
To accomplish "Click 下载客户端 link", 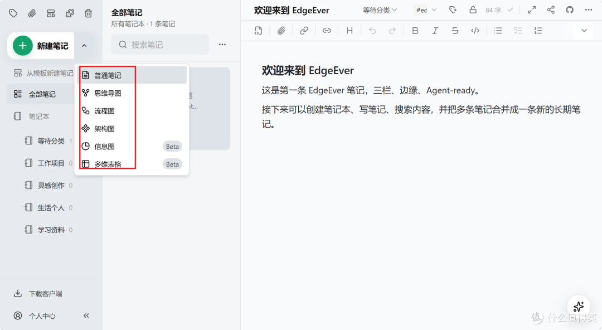I will (38, 294).
